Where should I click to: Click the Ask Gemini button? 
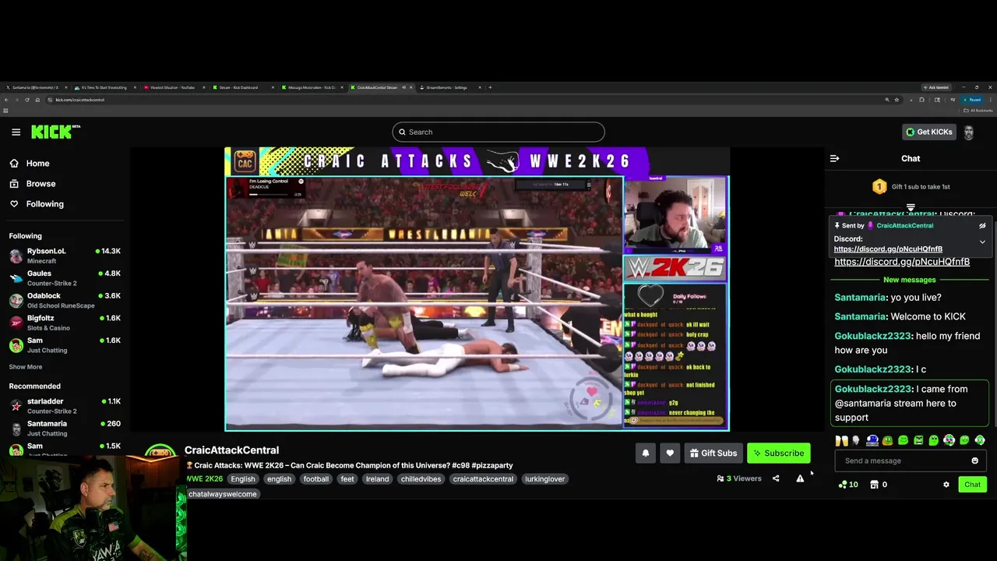pos(938,87)
